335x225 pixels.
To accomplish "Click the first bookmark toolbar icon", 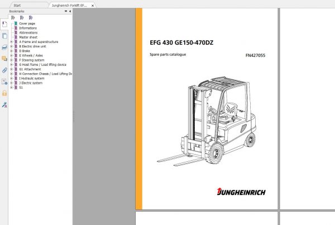I will click(13, 17).
